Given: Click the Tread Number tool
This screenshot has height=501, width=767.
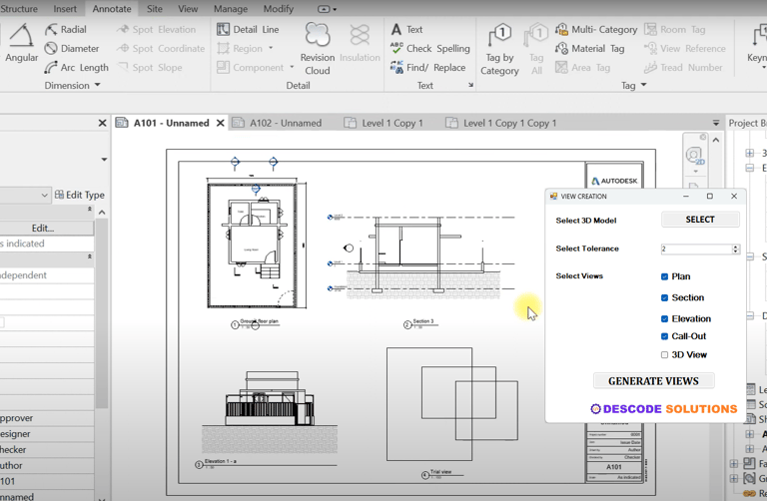Looking at the screenshot, I should pyautogui.click(x=683, y=68).
